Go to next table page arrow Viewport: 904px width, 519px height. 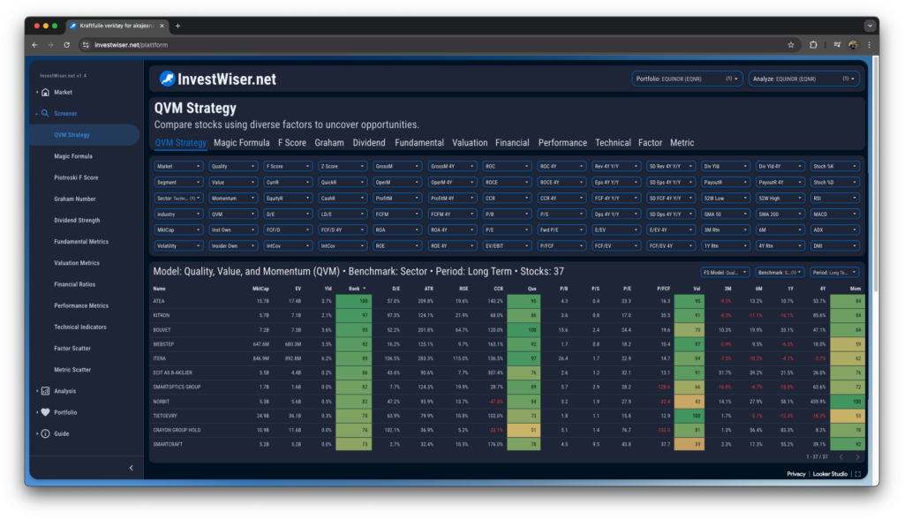[x=857, y=456]
